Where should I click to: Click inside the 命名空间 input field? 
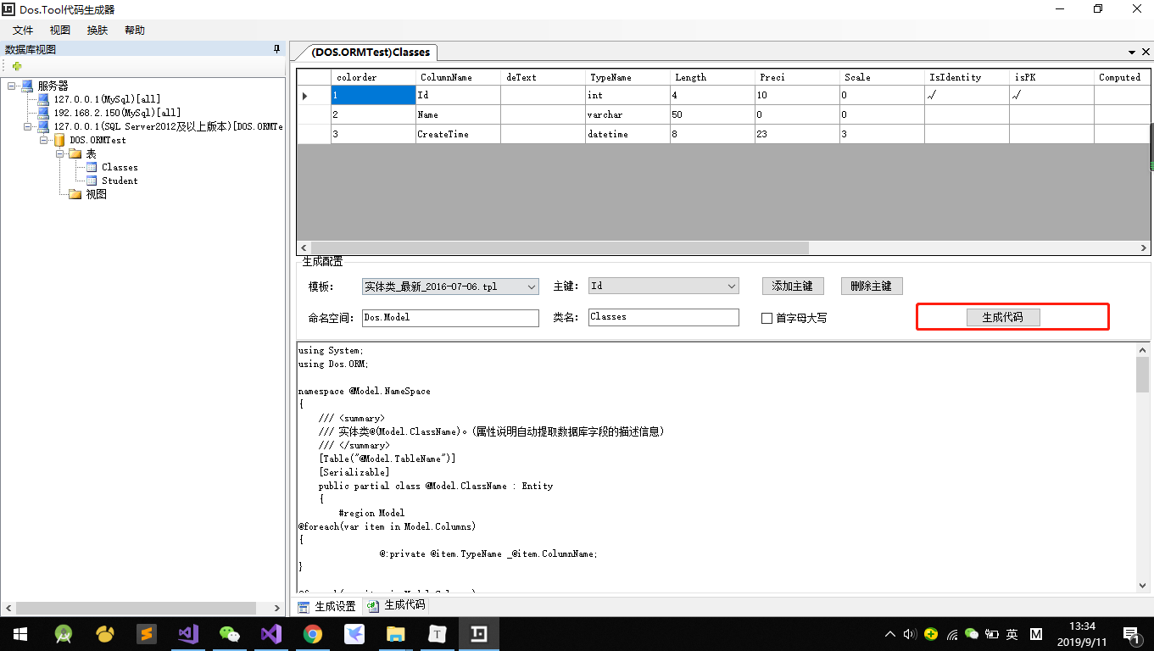tap(449, 318)
